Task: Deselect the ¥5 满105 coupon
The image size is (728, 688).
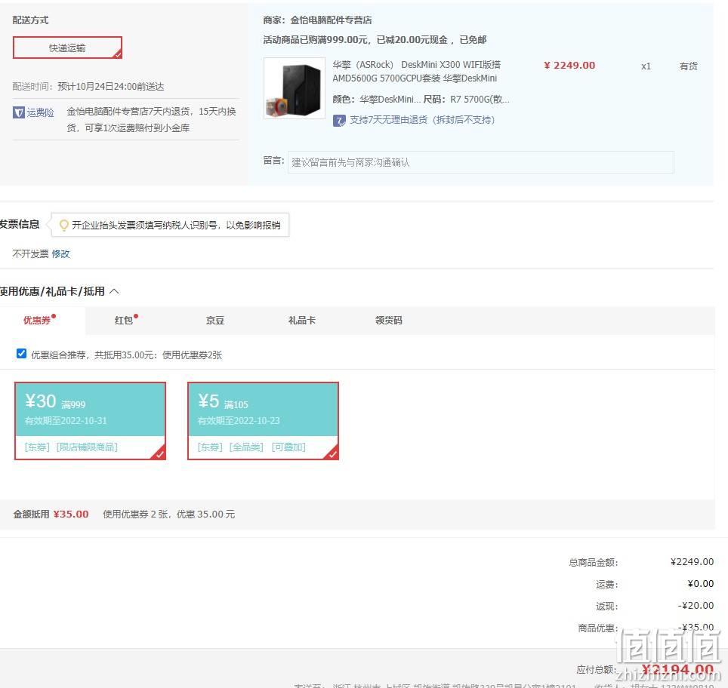Action: pos(263,421)
